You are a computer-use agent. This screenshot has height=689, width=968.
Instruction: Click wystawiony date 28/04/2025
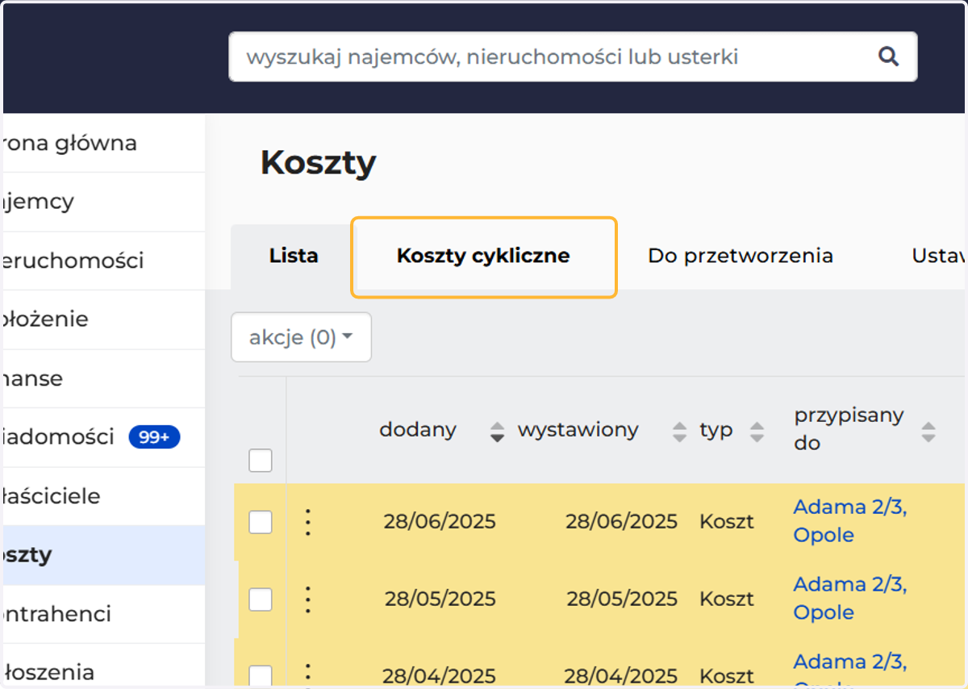pos(620,676)
